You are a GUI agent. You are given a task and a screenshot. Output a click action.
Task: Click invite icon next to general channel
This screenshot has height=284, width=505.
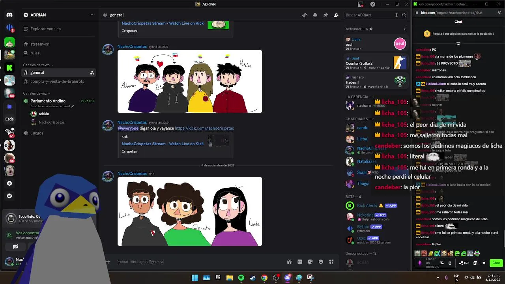coord(92,73)
